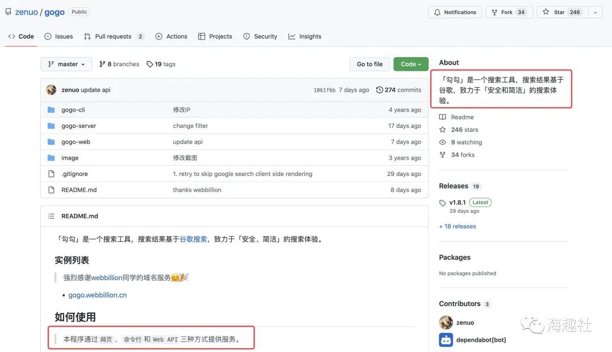The height and width of the screenshot is (352, 612).
Task: Switch to the Issues tab
Action: pos(58,36)
